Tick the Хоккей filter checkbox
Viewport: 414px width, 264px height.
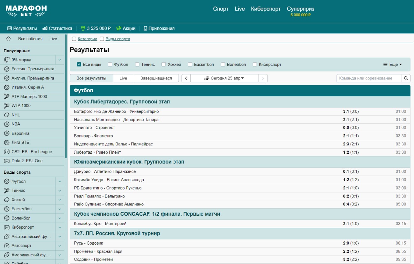pyautogui.click(x=164, y=65)
